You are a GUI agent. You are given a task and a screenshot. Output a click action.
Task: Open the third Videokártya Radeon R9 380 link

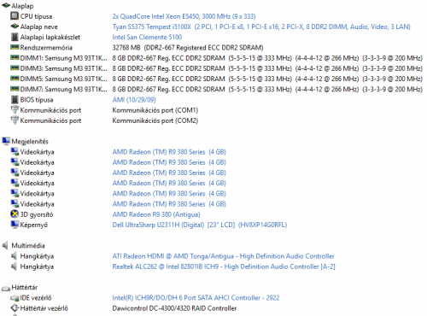(x=169, y=173)
